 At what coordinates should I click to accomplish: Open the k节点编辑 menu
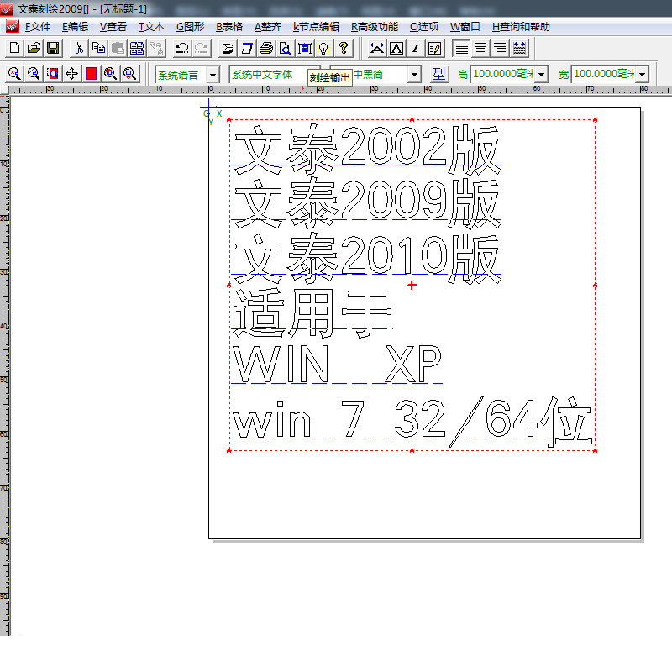coord(316,27)
